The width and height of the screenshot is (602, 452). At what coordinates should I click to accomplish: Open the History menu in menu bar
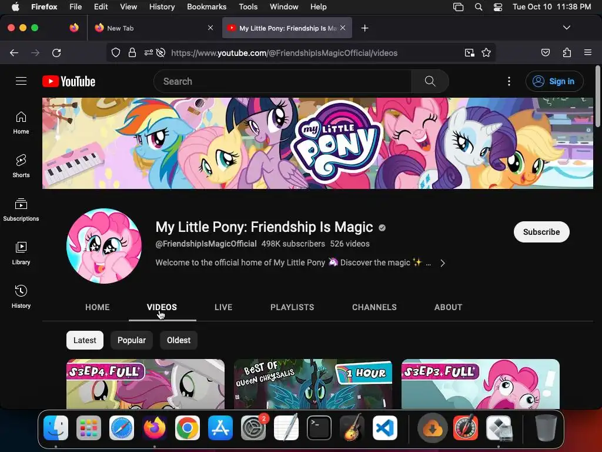(x=162, y=7)
